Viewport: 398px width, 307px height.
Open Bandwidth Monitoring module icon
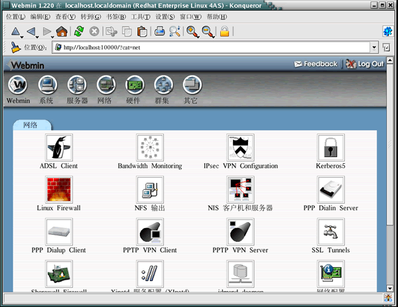[150, 147]
